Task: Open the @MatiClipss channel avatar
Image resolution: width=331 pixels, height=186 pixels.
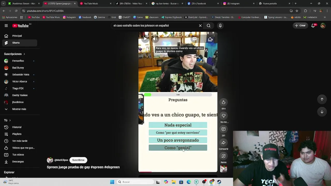Action: tap(50, 160)
